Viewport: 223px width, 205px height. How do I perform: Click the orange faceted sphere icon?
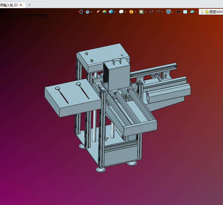[131, 12]
